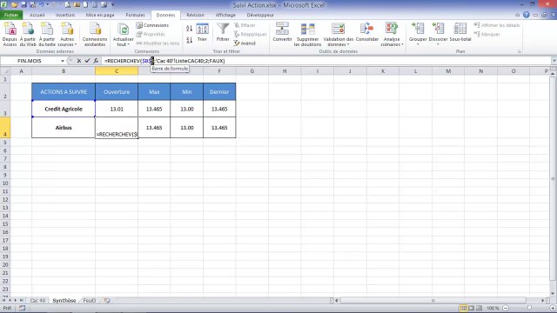Sort descending Z to A icon
Screen dimensions: 557x313
189,40
